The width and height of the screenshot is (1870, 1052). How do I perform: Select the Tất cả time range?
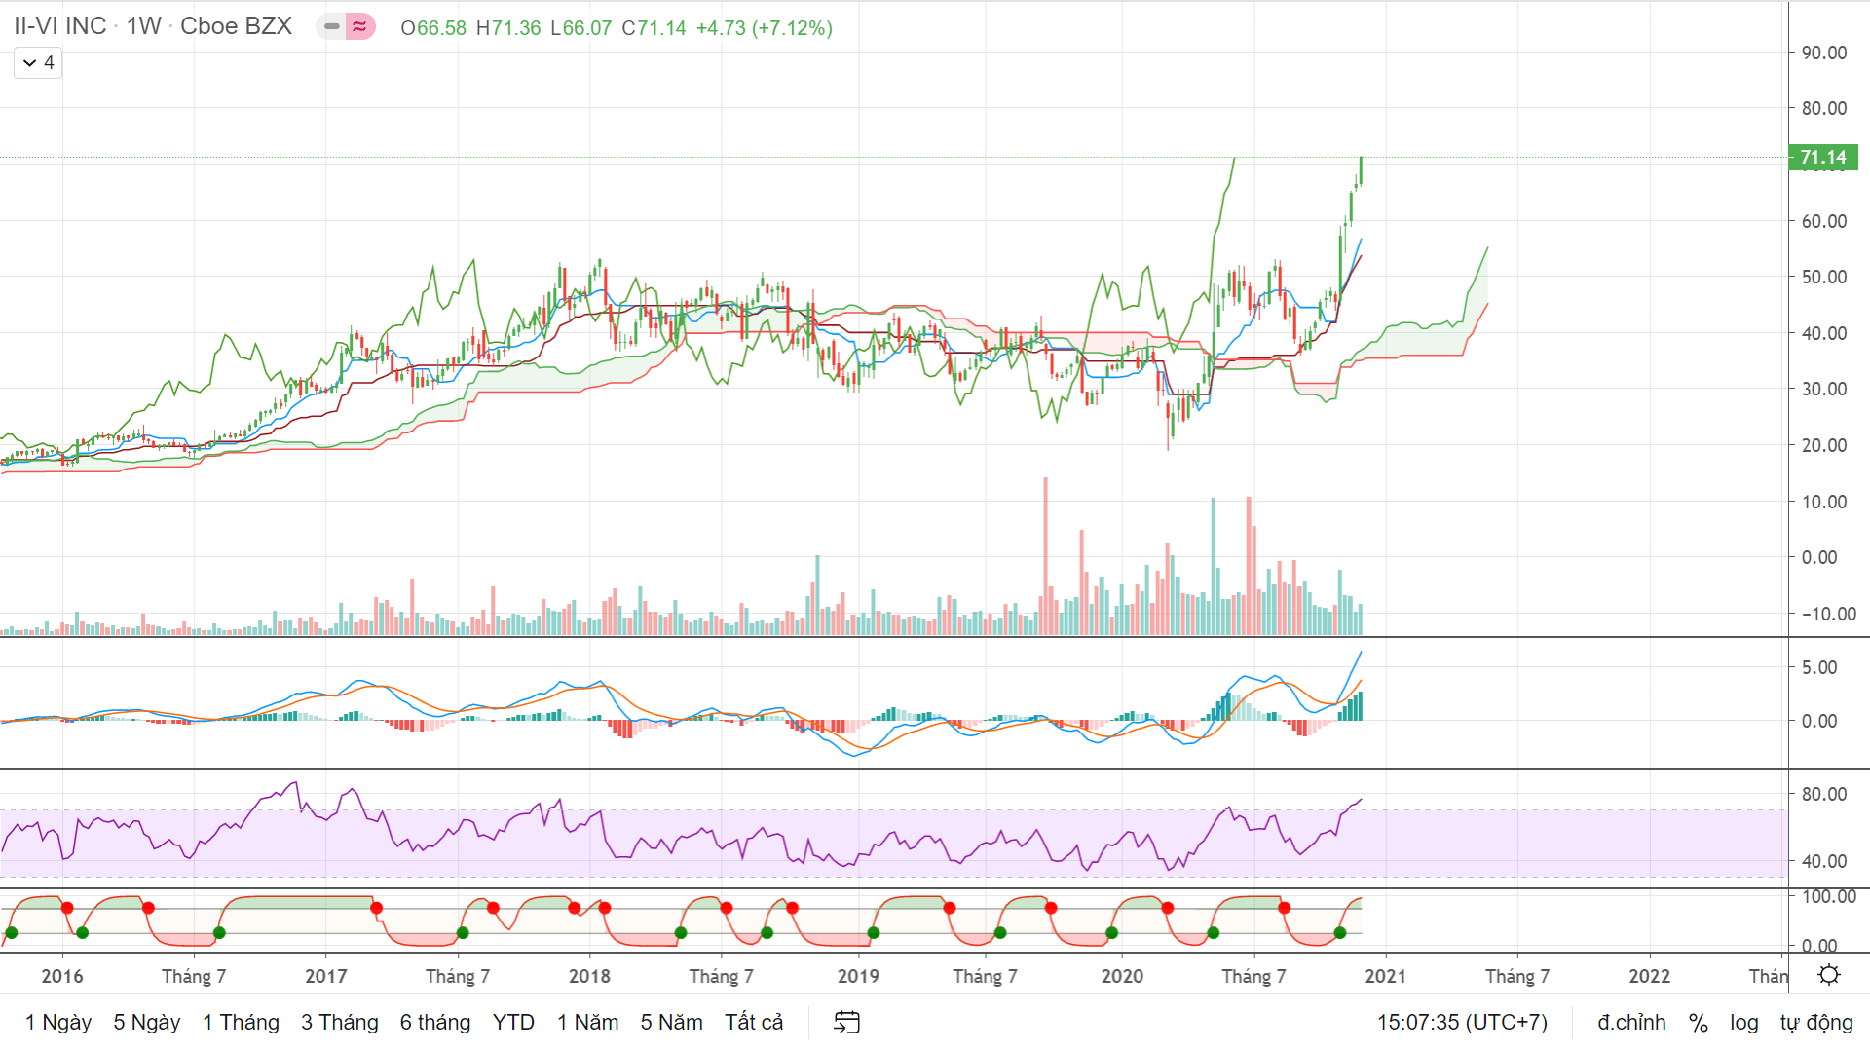[754, 1022]
